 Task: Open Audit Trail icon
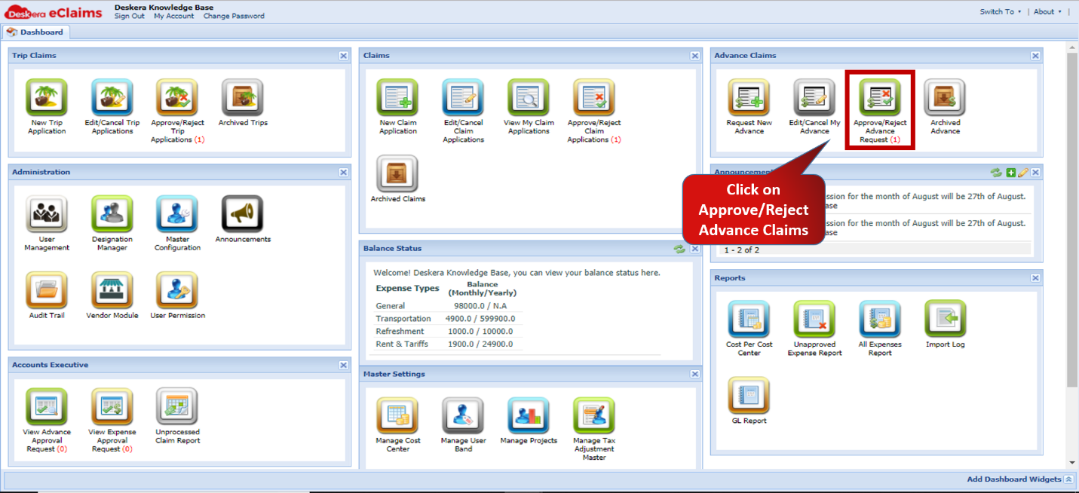[x=47, y=291]
